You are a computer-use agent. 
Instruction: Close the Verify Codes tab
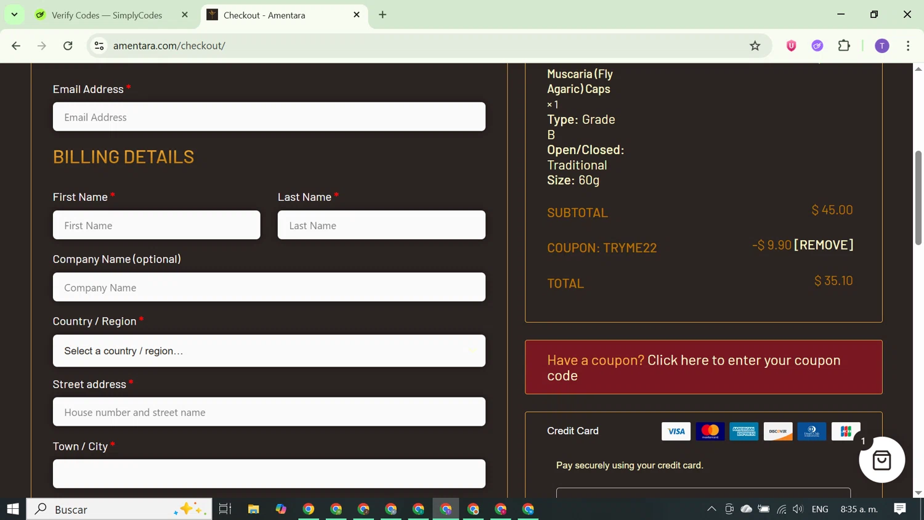pos(185,15)
